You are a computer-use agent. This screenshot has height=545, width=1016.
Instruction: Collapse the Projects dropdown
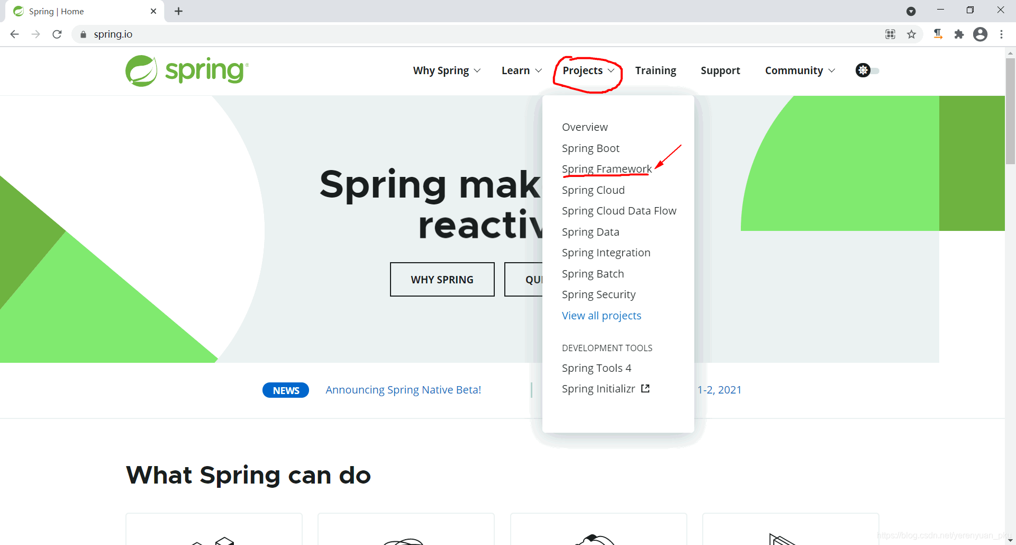click(x=588, y=70)
